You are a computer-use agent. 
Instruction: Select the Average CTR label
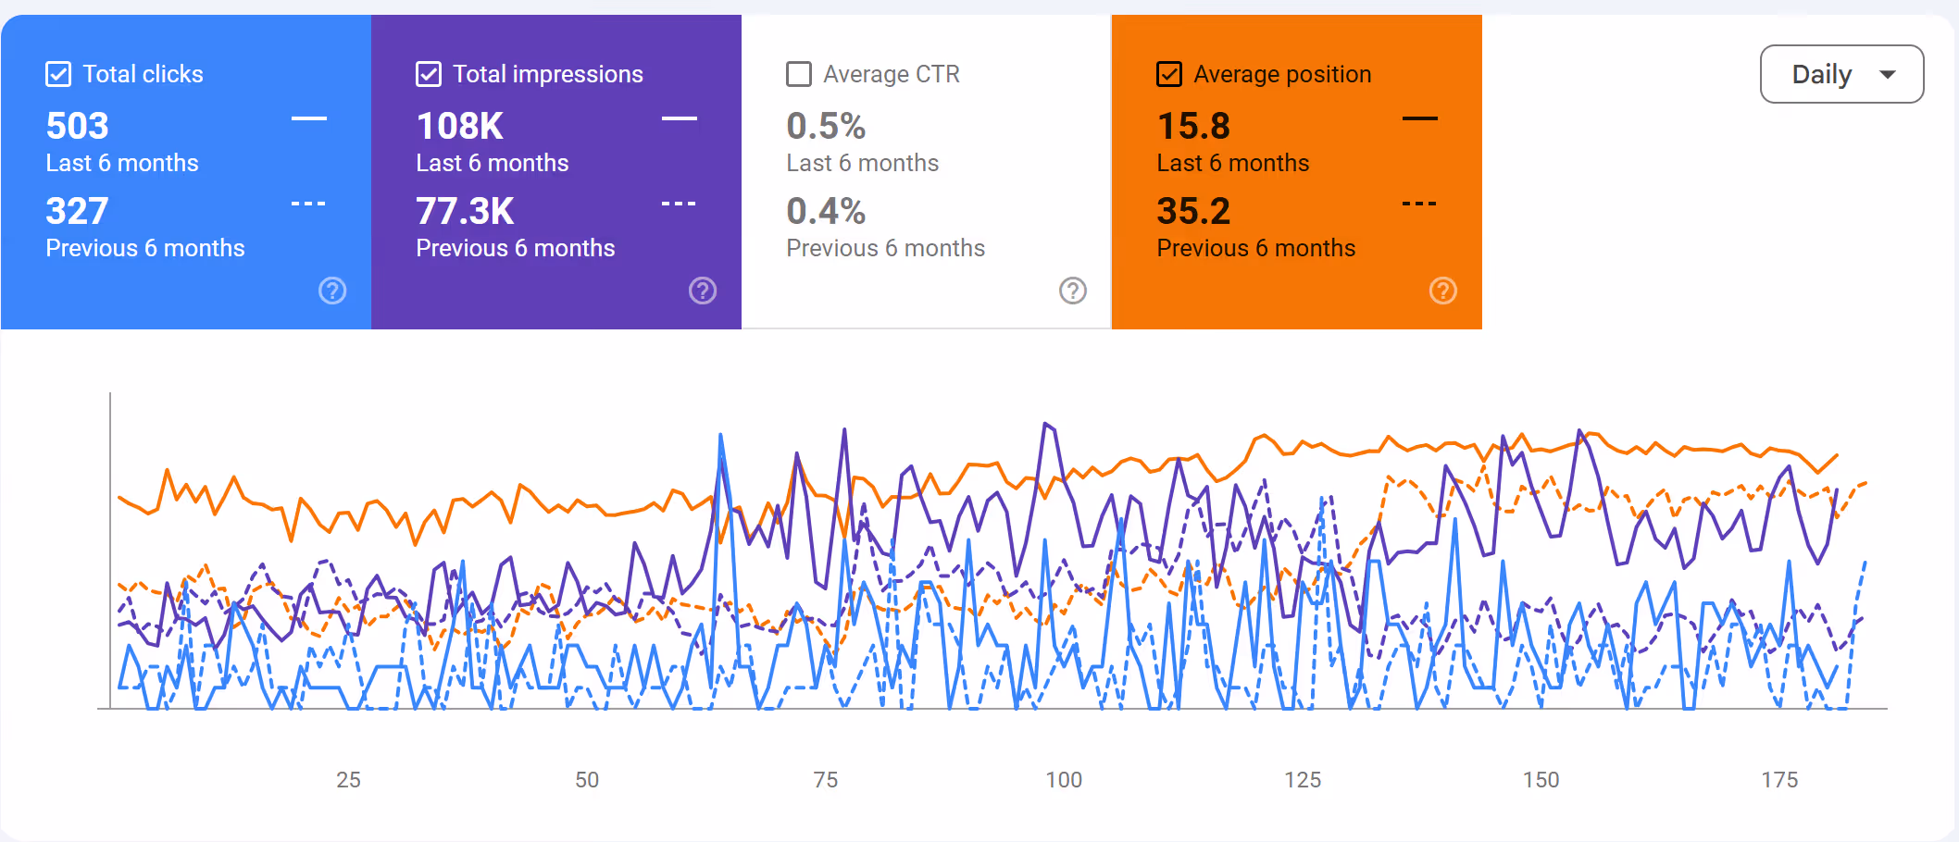(892, 74)
